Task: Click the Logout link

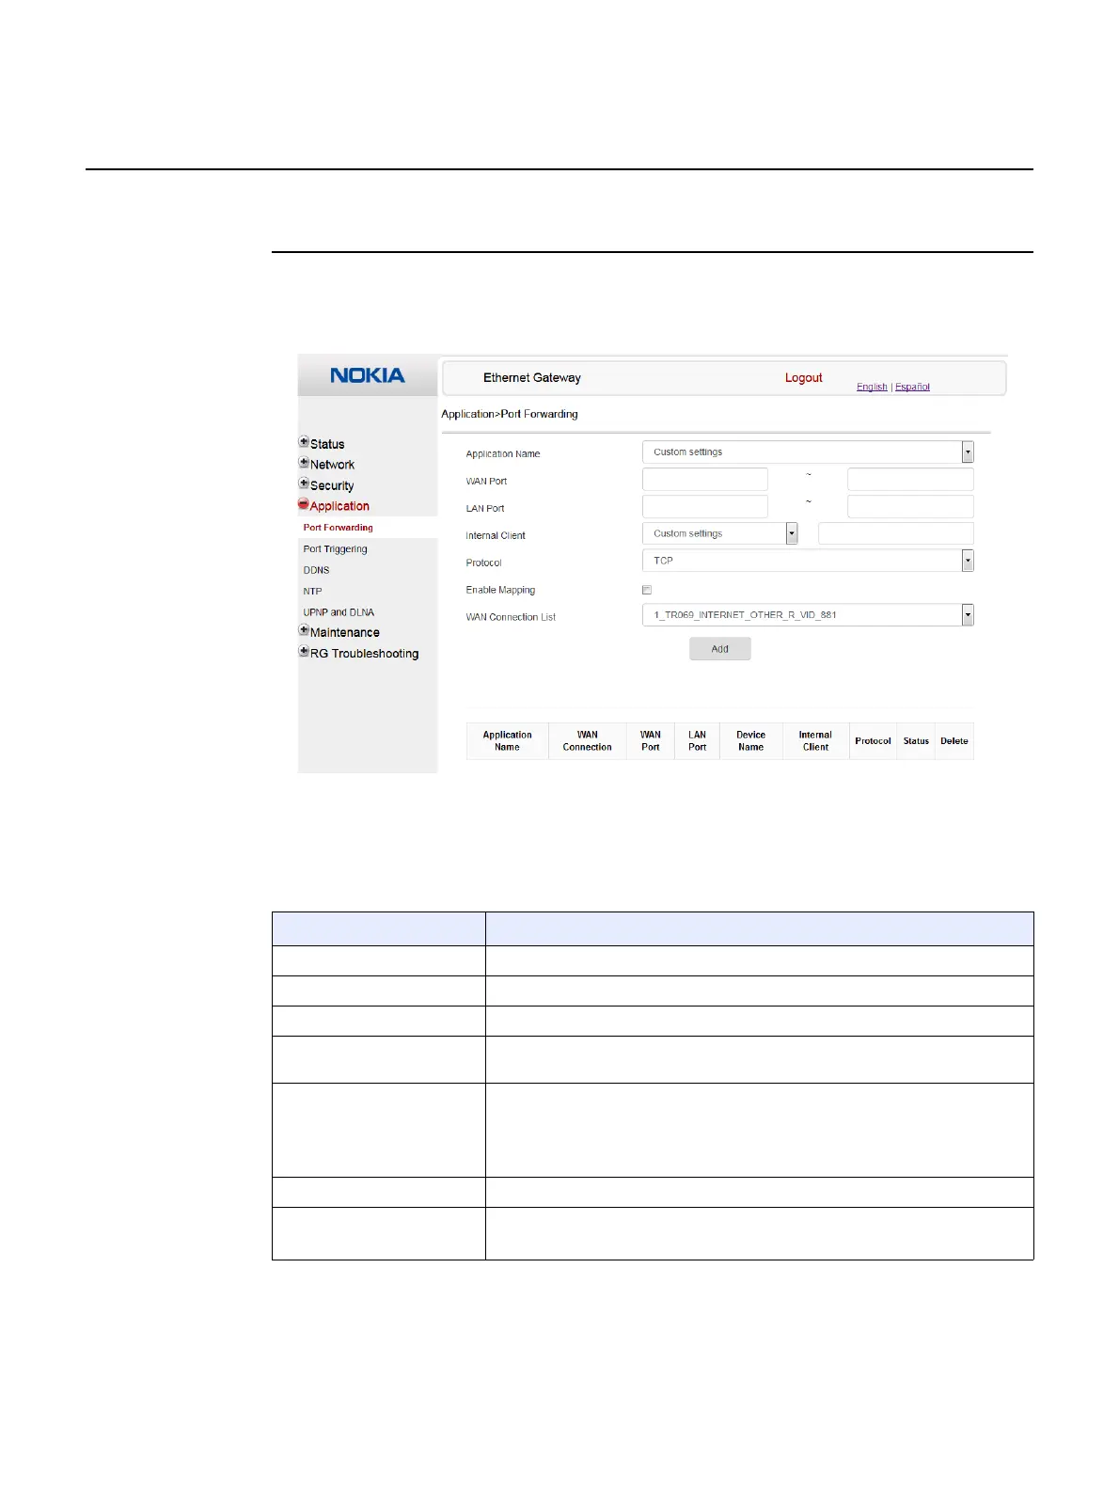Action: (x=804, y=378)
